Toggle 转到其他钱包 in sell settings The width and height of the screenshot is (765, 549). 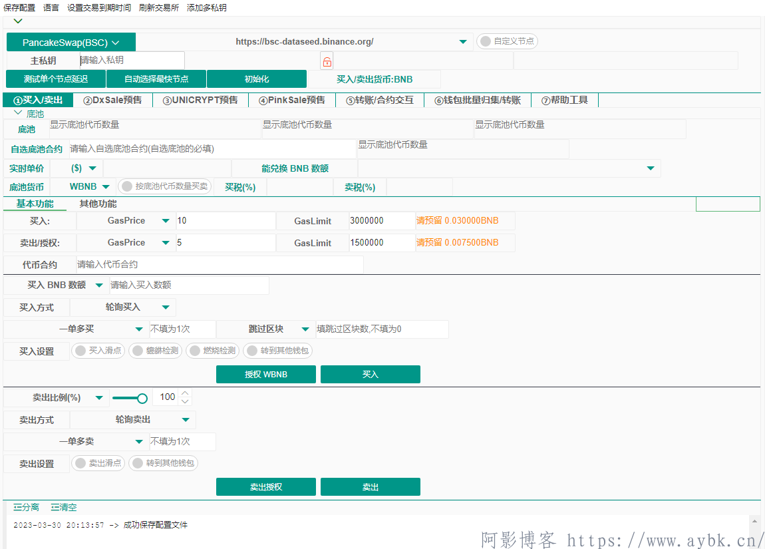coord(164,463)
